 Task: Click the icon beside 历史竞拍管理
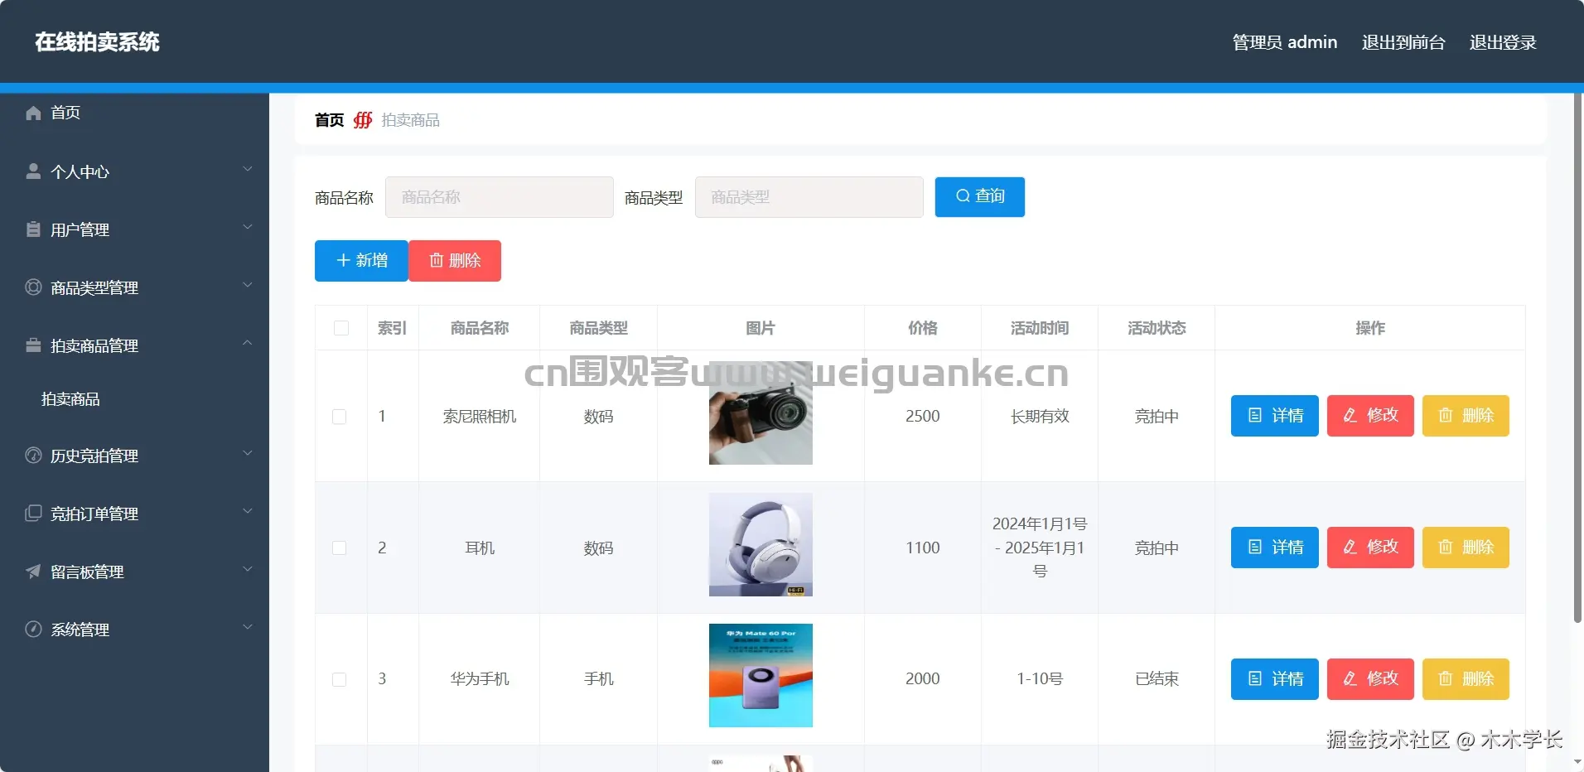pos(33,456)
